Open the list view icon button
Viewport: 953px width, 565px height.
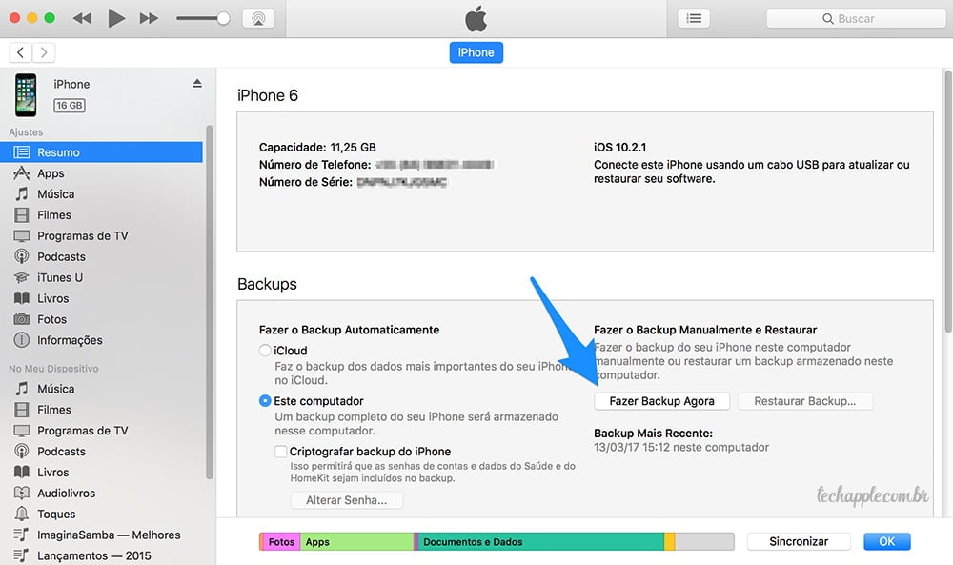coord(693,18)
